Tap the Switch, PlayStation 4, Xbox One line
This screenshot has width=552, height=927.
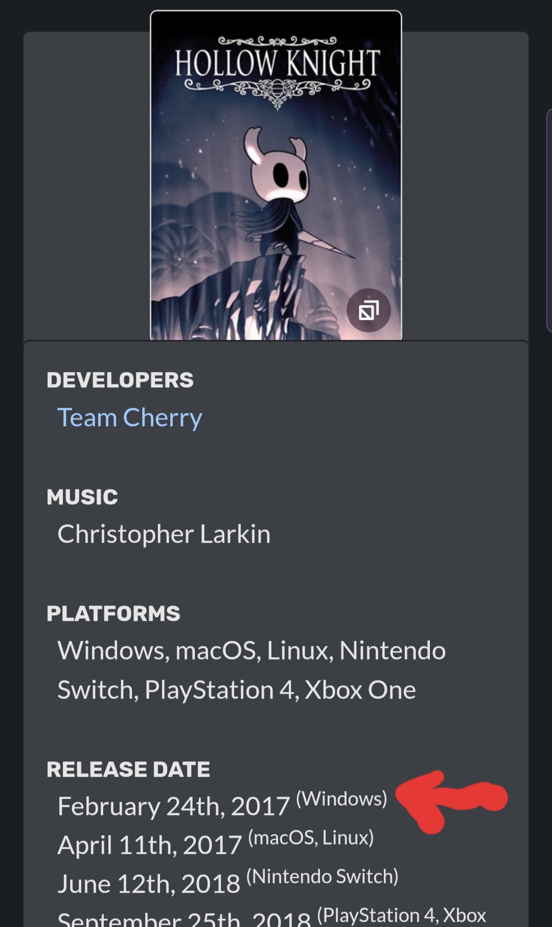[237, 690]
